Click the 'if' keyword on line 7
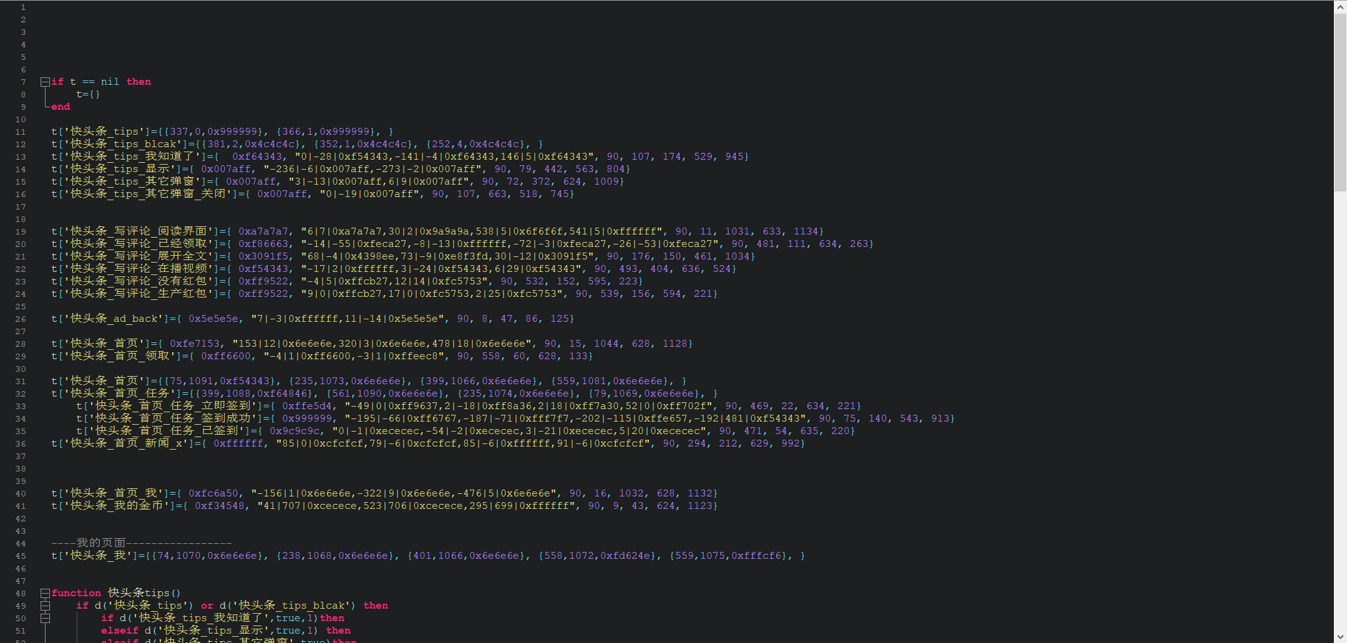The image size is (1347, 643). tap(57, 82)
